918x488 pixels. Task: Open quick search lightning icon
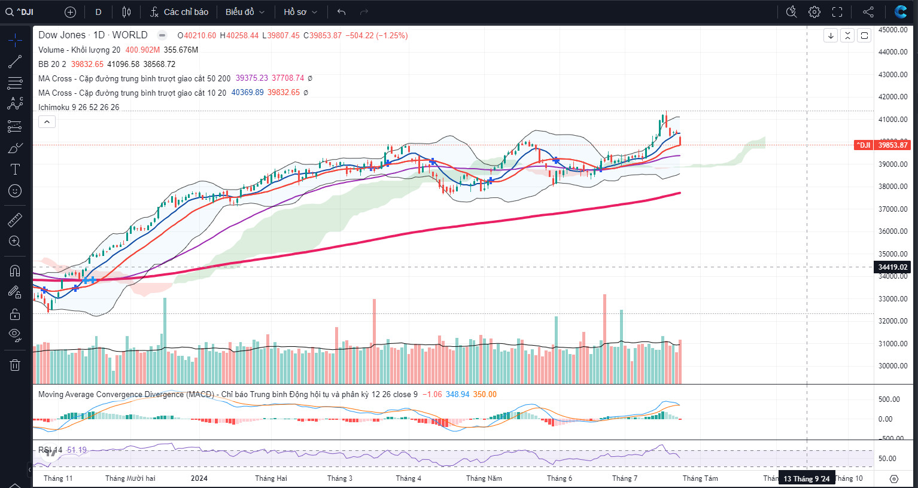(791, 12)
